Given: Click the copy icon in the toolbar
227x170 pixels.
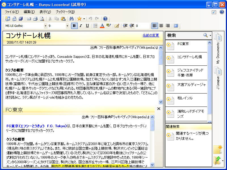Looking at the screenshot, I should 56,19.
